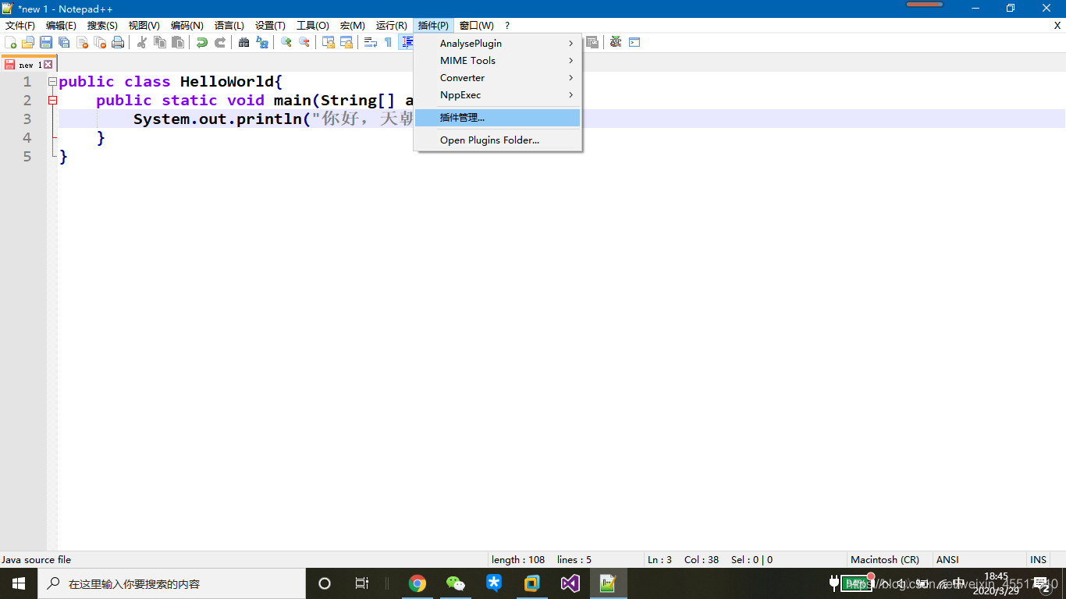Click the spell-check ABC toolbar icon
Screen dimensions: 1066x599
click(616, 42)
